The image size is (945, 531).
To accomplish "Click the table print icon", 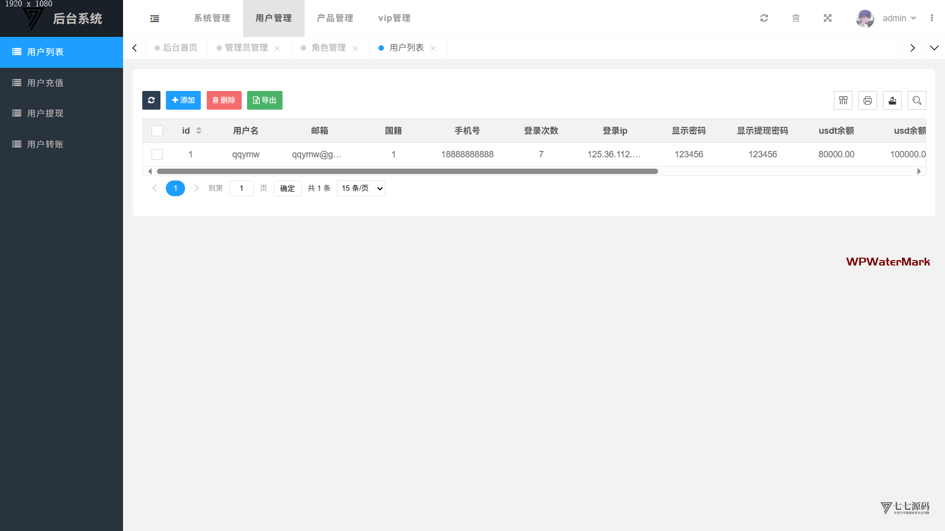I will coord(868,100).
